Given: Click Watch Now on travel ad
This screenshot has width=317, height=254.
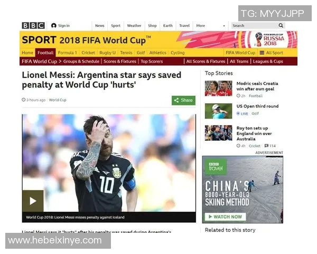Looking at the screenshot, I should coord(226,216).
